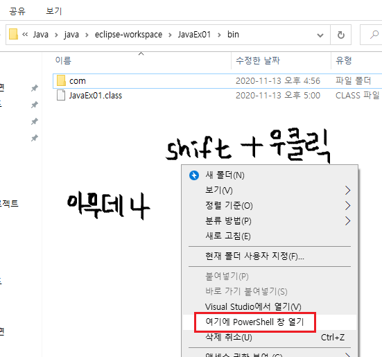Choose 새 폴더(N) in context menu
Viewport: 382px width, 357px height.
tap(270, 175)
